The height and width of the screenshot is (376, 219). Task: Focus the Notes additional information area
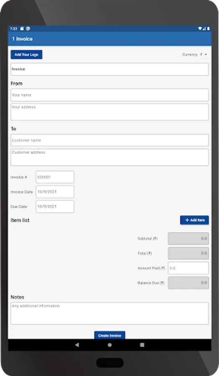click(109, 313)
